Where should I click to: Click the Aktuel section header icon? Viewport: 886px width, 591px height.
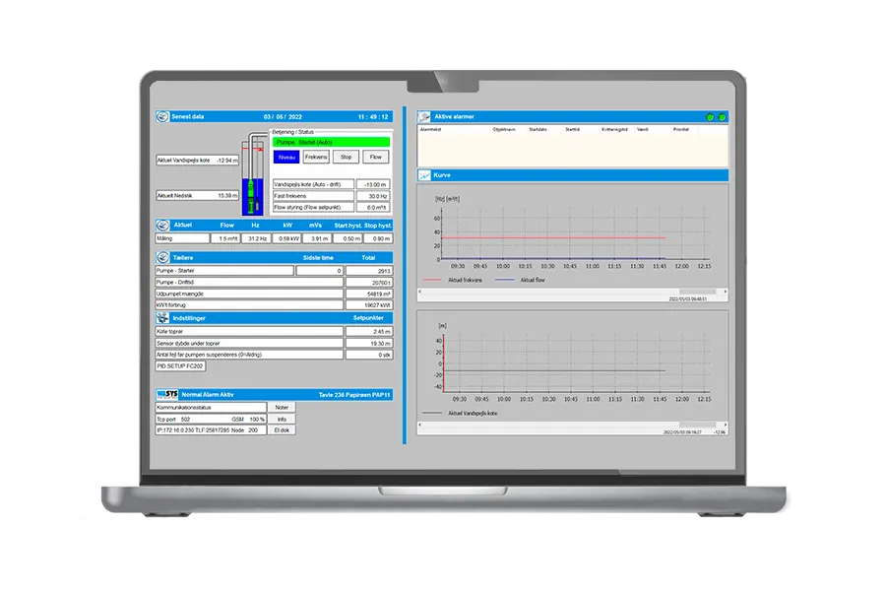coord(162,226)
